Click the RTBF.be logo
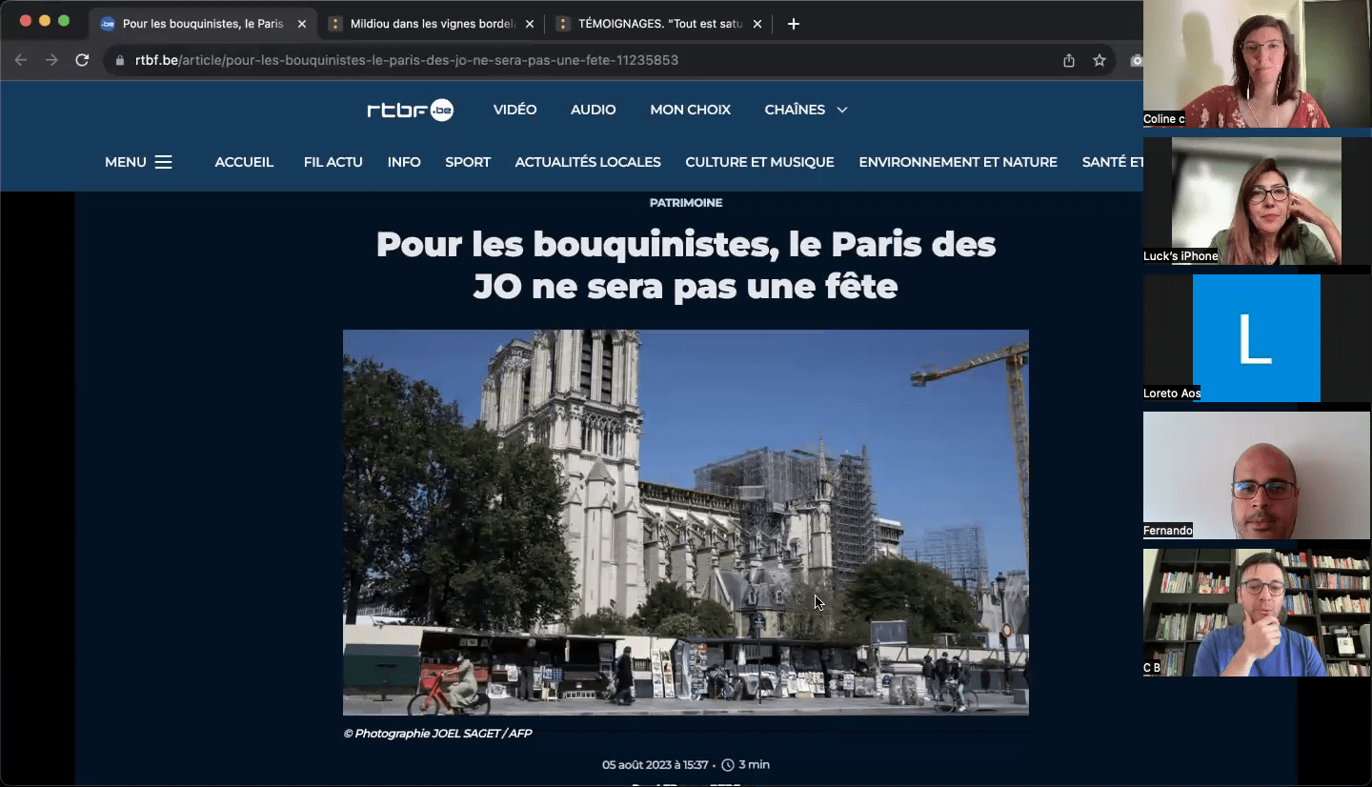1372x787 pixels. click(x=411, y=110)
